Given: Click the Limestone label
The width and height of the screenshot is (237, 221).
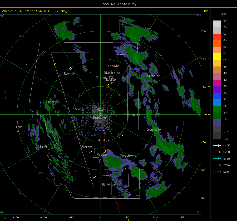Looking at the screenshot, I should 50,101.
